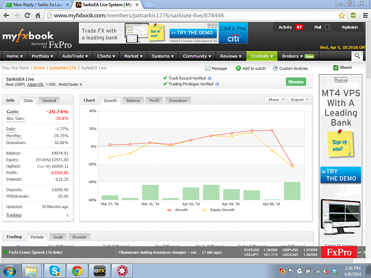The width and height of the screenshot is (371, 278).
Task: Switch to New Reply browser tab
Action: pos(37,5)
